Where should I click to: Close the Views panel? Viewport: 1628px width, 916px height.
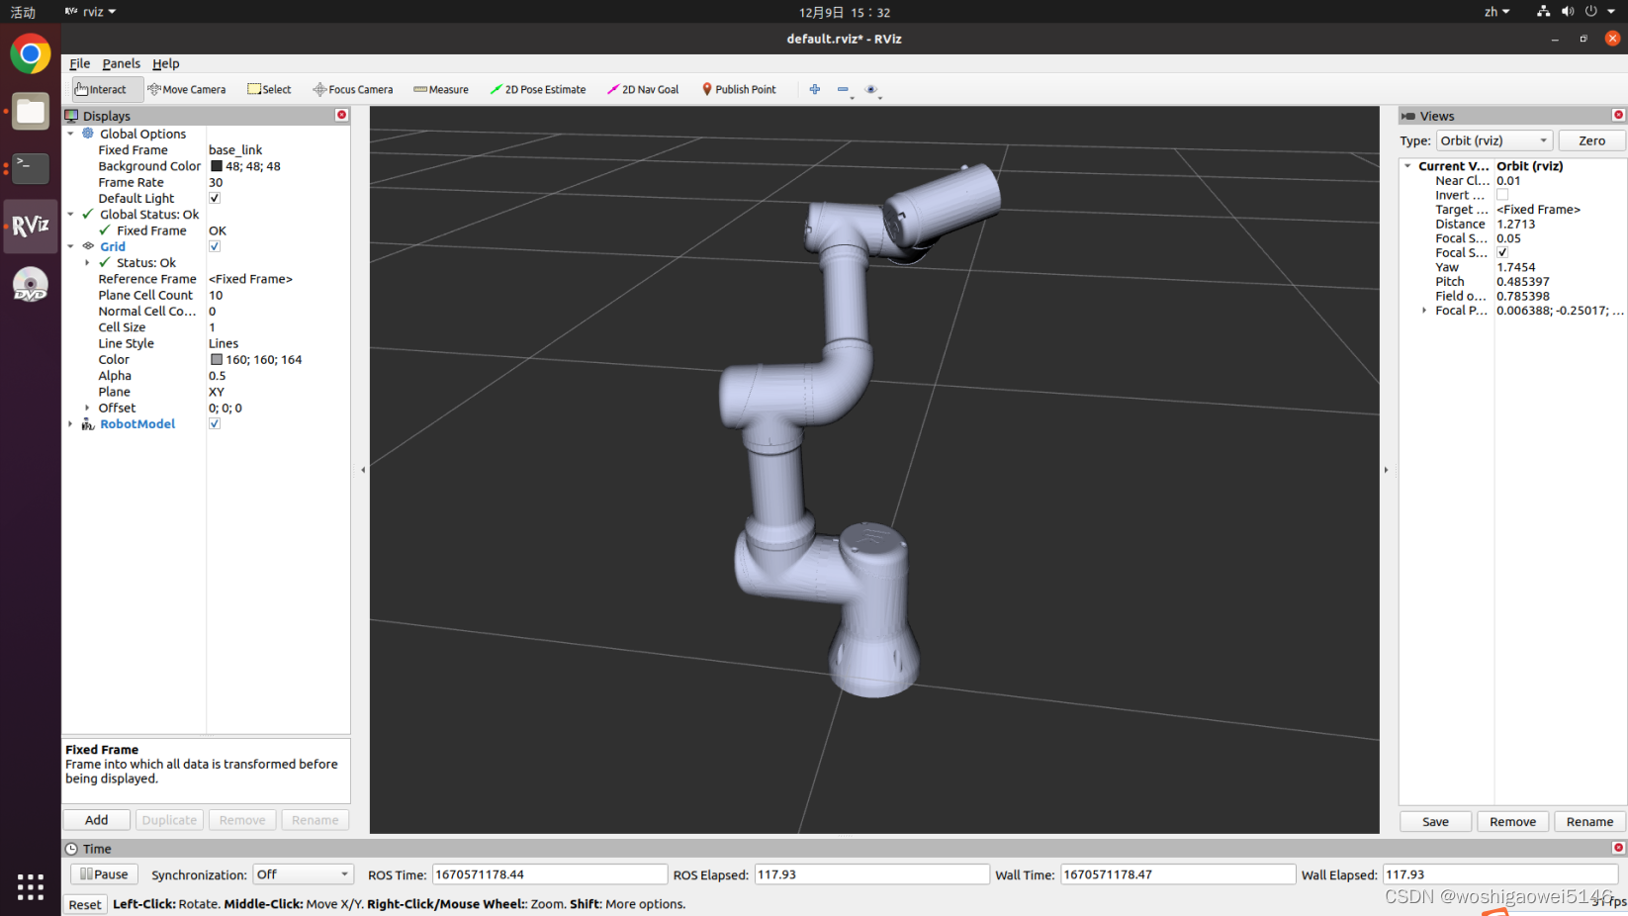pyautogui.click(x=1618, y=115)
